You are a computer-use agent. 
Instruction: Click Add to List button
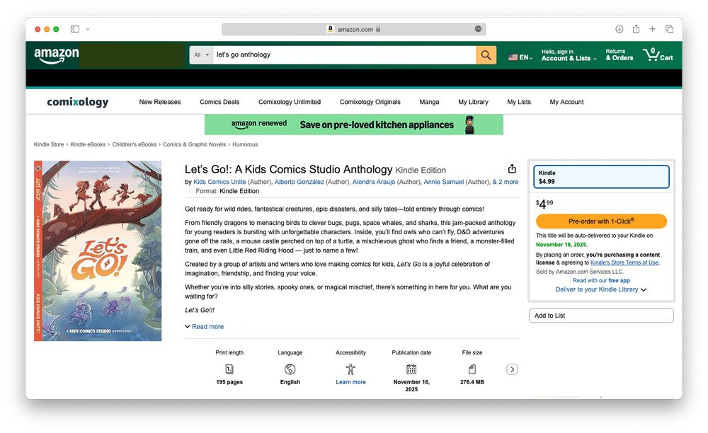pyautogui.click(x=601, y=316)
